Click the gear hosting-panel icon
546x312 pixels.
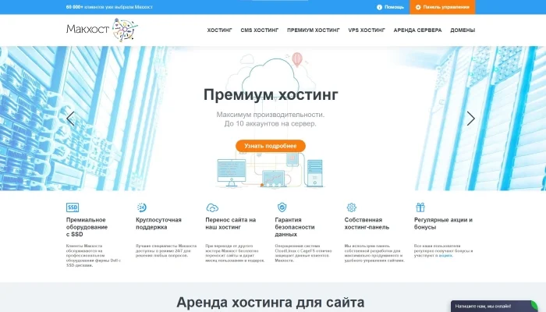pyautogui.click(x=351, y=207)
